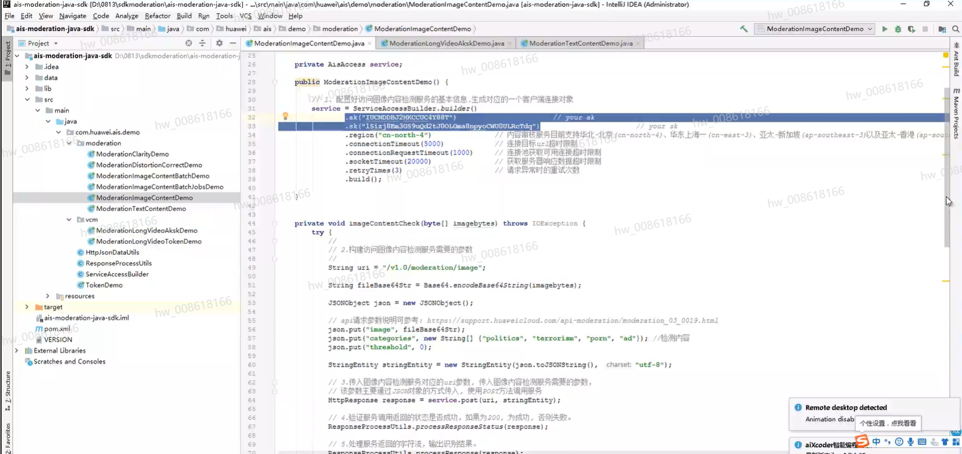Collapse the src folder

coord(27,100)
